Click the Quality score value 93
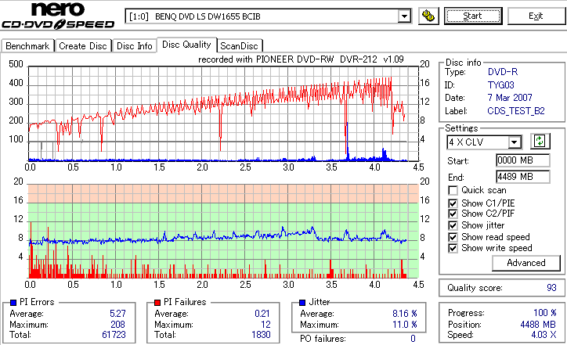The image size is (567, 345). click(551, 288)
